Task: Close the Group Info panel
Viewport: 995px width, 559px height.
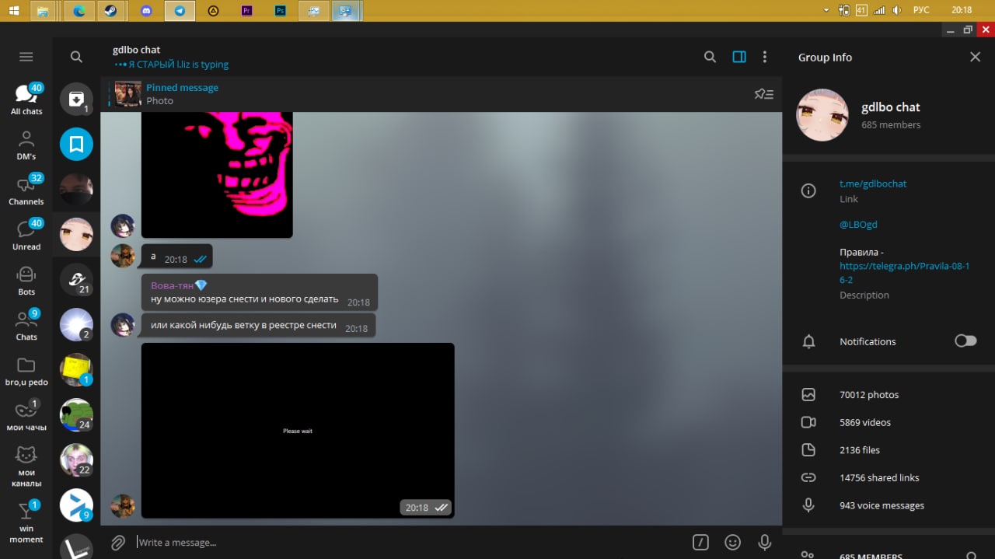Action: click(975, 57)
